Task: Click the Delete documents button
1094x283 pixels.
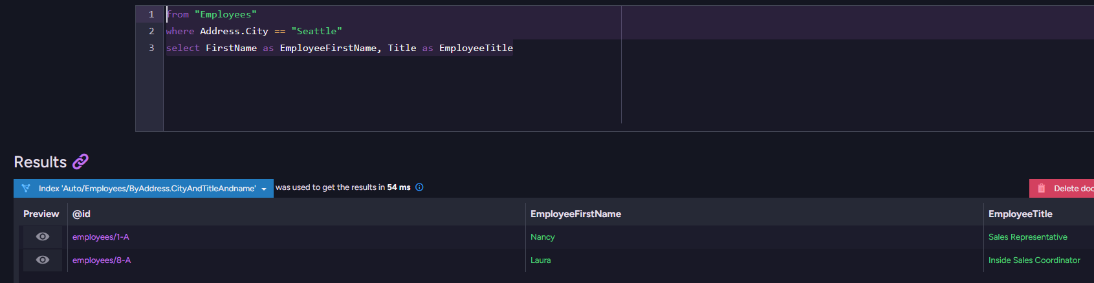Action: pyautogui.click(x=1062, y=188)
